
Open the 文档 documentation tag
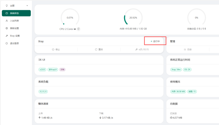click(x=62, y=70)
